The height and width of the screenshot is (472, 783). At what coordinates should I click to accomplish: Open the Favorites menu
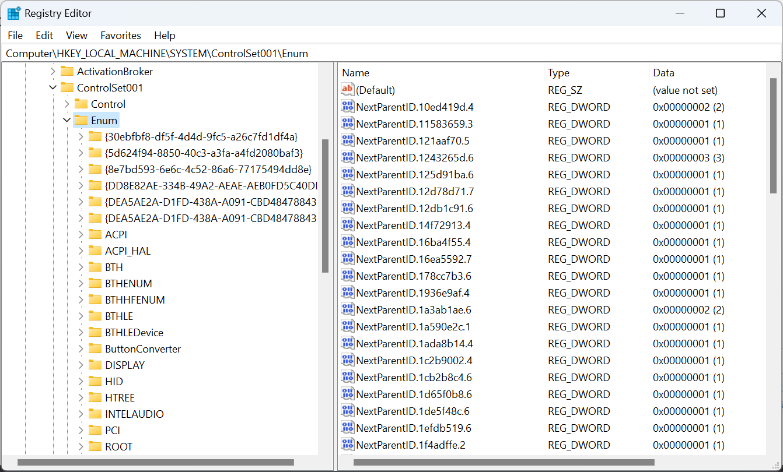point(121,36)
